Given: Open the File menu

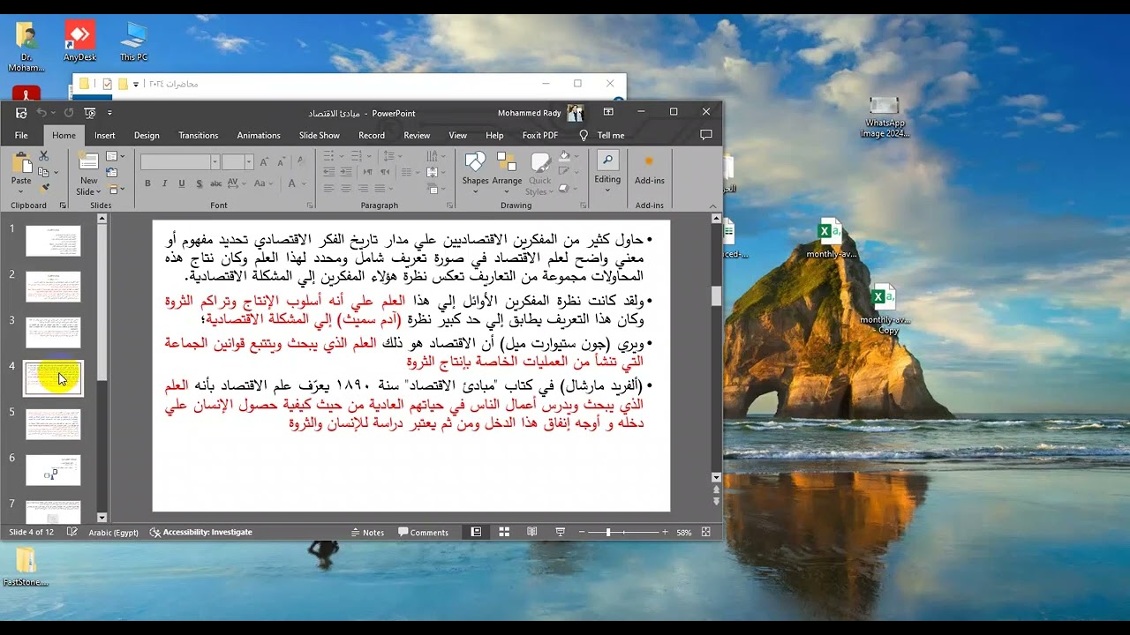Looking at the screenshot, I should click(21, 135).
